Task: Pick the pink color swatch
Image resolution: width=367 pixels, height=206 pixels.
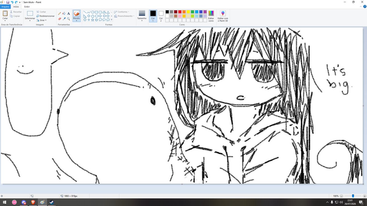Action: coord(180,16)
